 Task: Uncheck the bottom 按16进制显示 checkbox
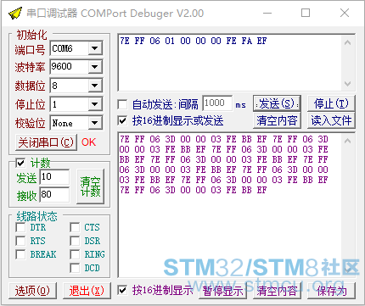coord(122,290)
